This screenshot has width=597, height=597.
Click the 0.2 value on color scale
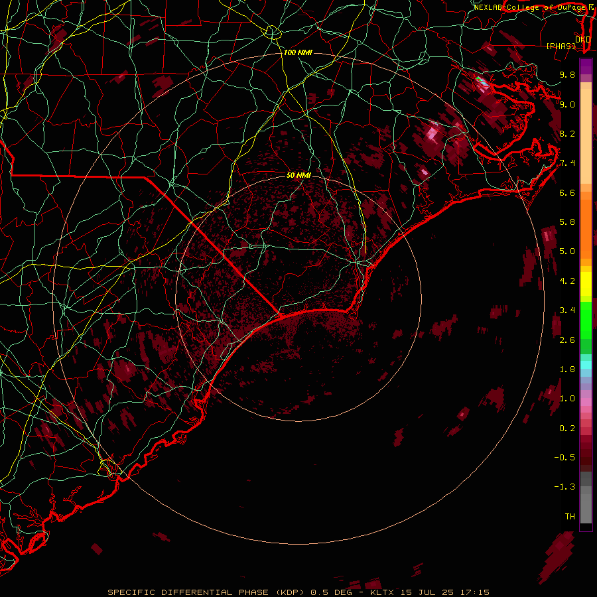click(x=567, y=429)
